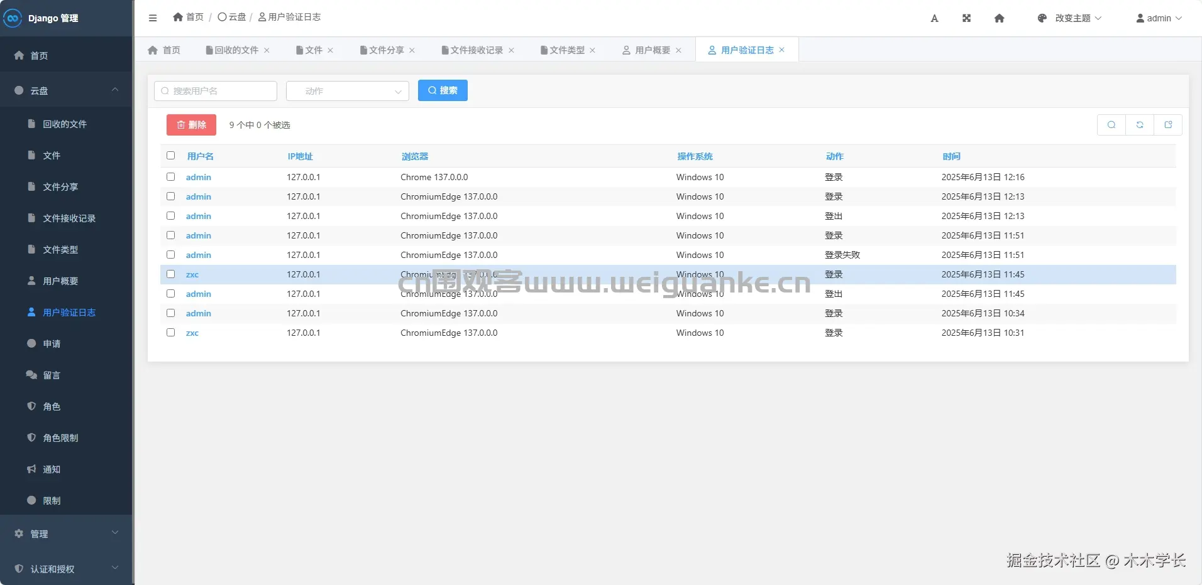
Task: Open 留言 in the sidebar
Action: point(66,375)
